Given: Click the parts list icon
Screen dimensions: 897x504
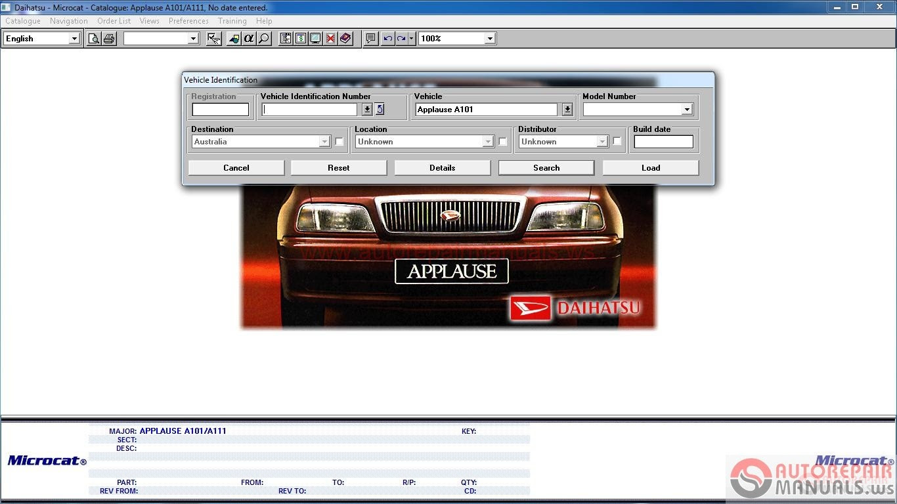Looking at the screenshot, I should (286, 39).
